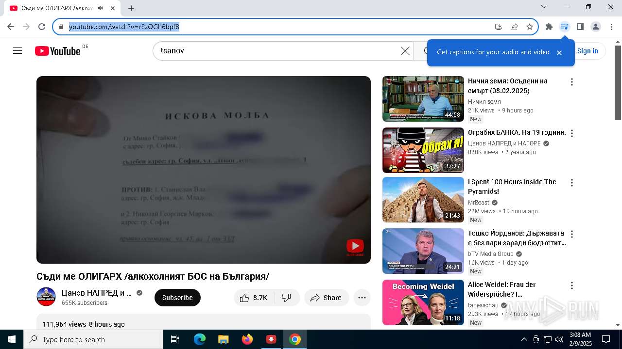Click Sign in

(x=587, y=51)
